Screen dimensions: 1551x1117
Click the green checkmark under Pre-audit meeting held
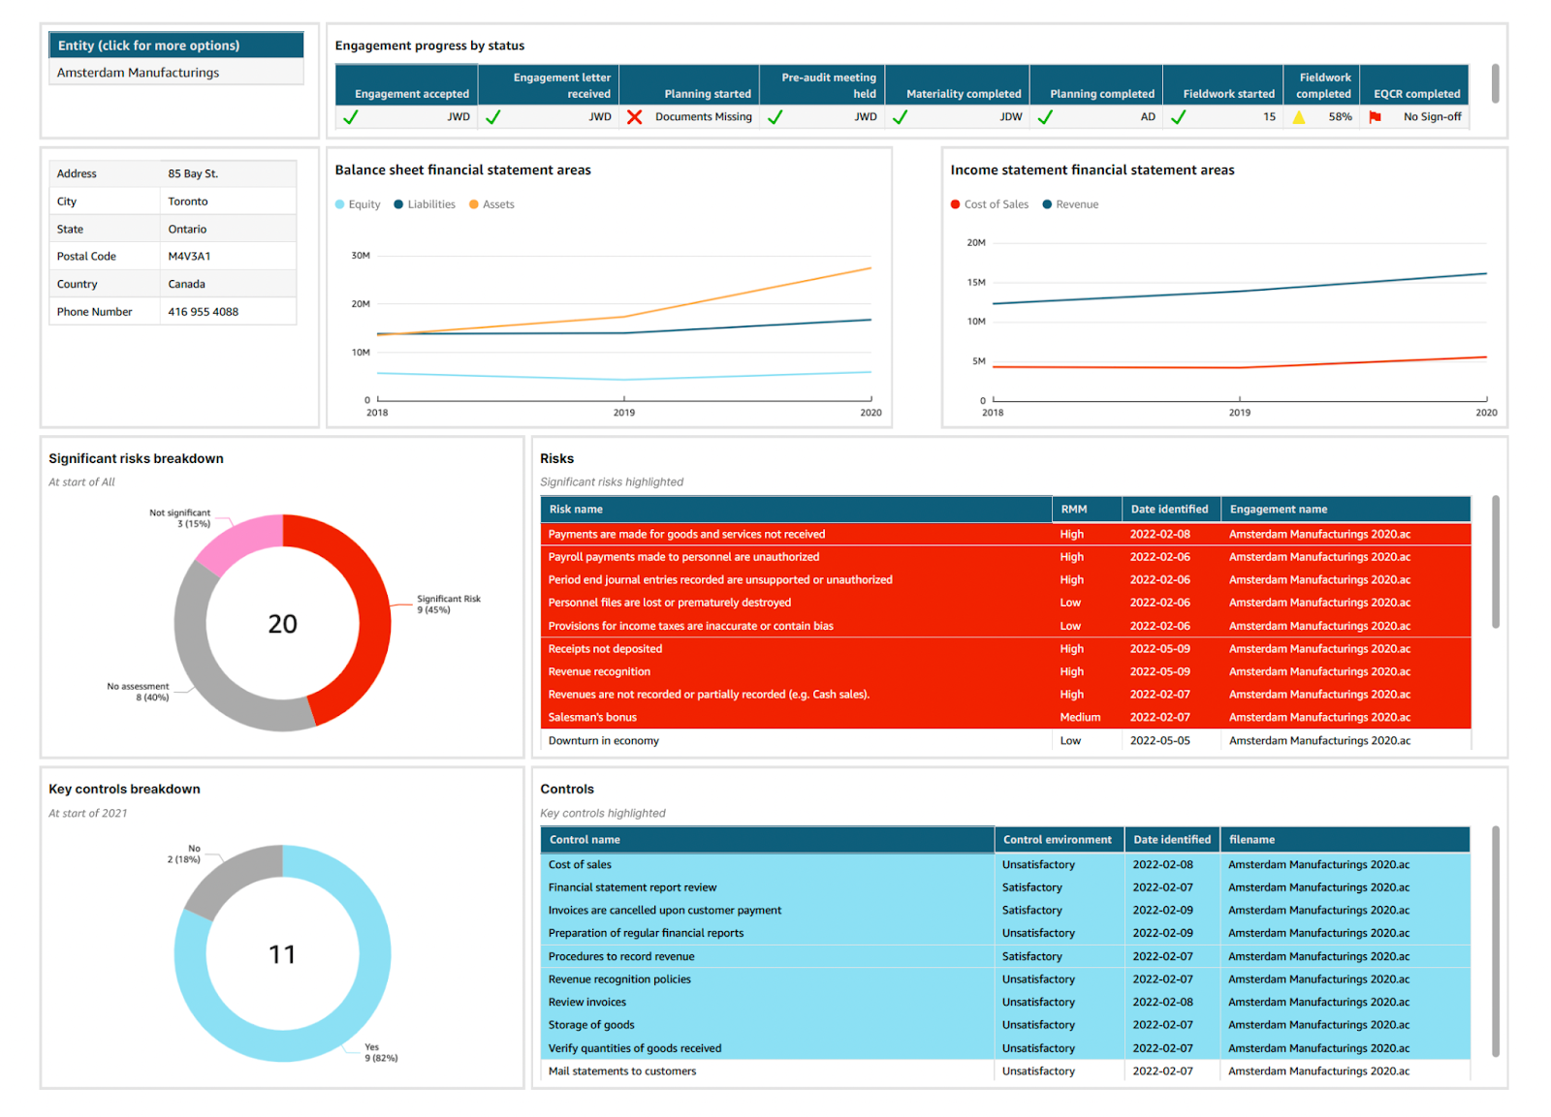(x=775, y=117)
